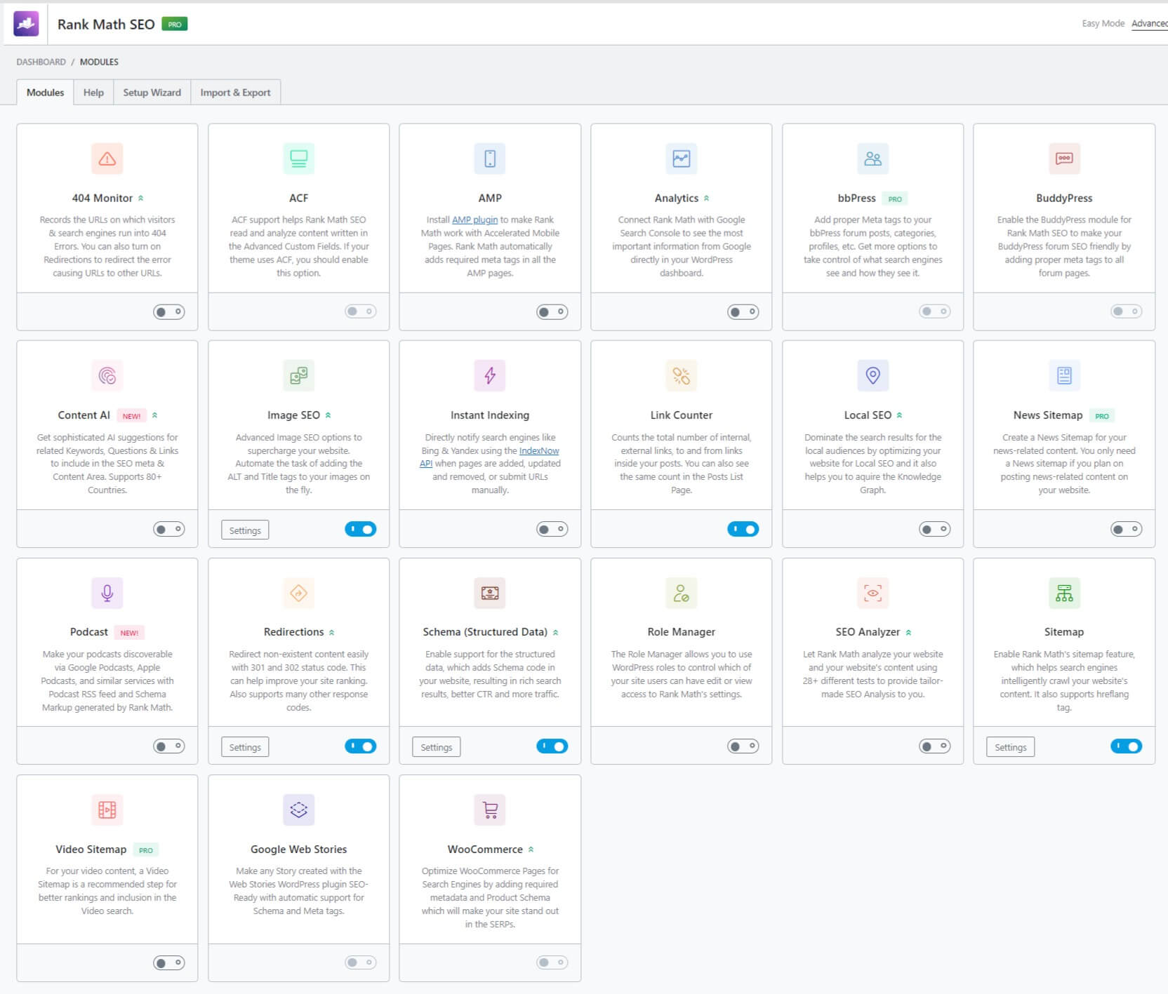This screenshot has height=994, width=1168.
Task: Click the WooCommerce shopping cart icon
Action: click(490, 810)
